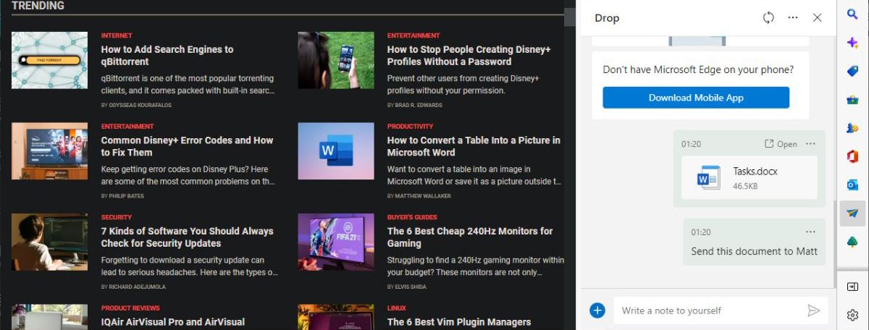Open more options for Matt note
The image size is (869, 330).
click(x=810, y=232)
